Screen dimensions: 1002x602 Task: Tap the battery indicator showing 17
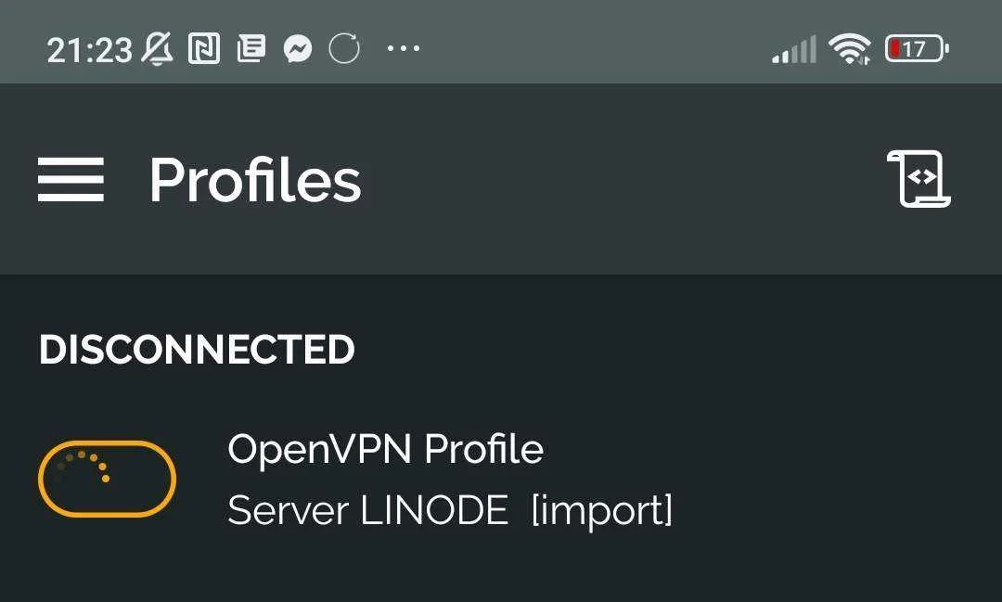917,48
